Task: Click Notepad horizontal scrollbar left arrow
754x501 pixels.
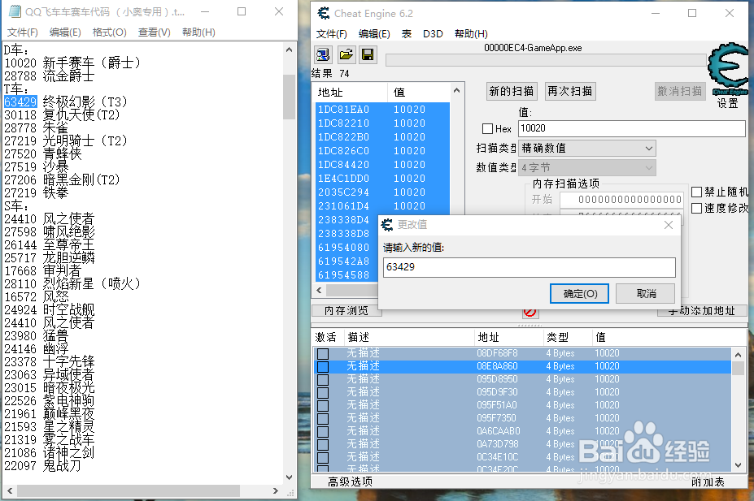Action: (x=10, y=491)
